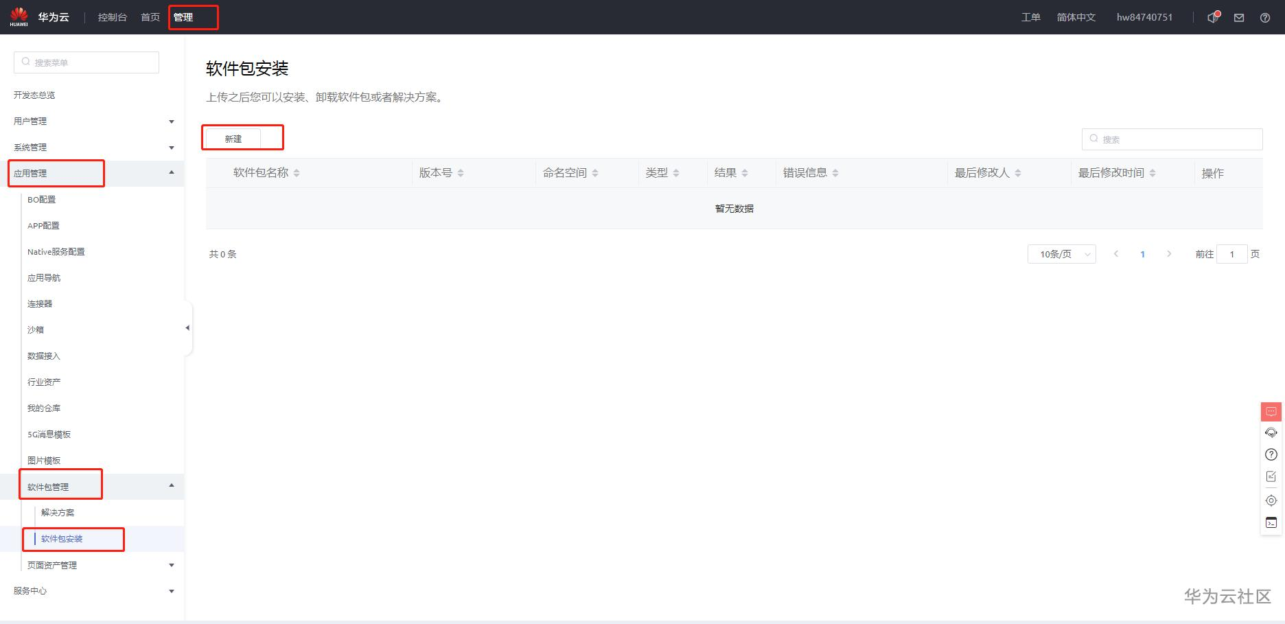Click the 前往 page number input
This screenshot has width=1285, height=624.
click(x=1232, y=254)
